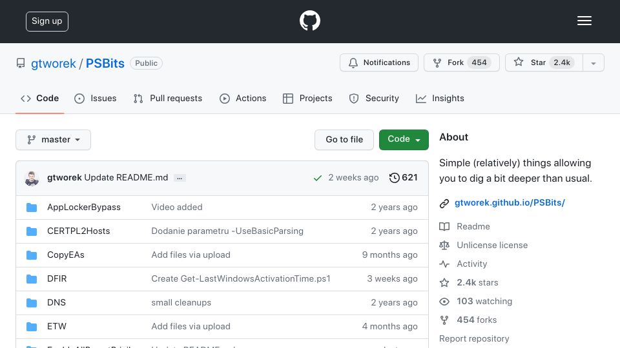Click the CERTPL2Hosts folder icon
This screenshot has width=620, height=348.
pos(32,231)
